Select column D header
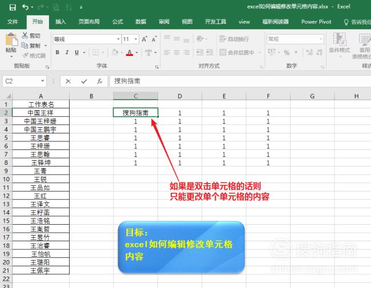This screenshot has width=371, height=288. 180,96
